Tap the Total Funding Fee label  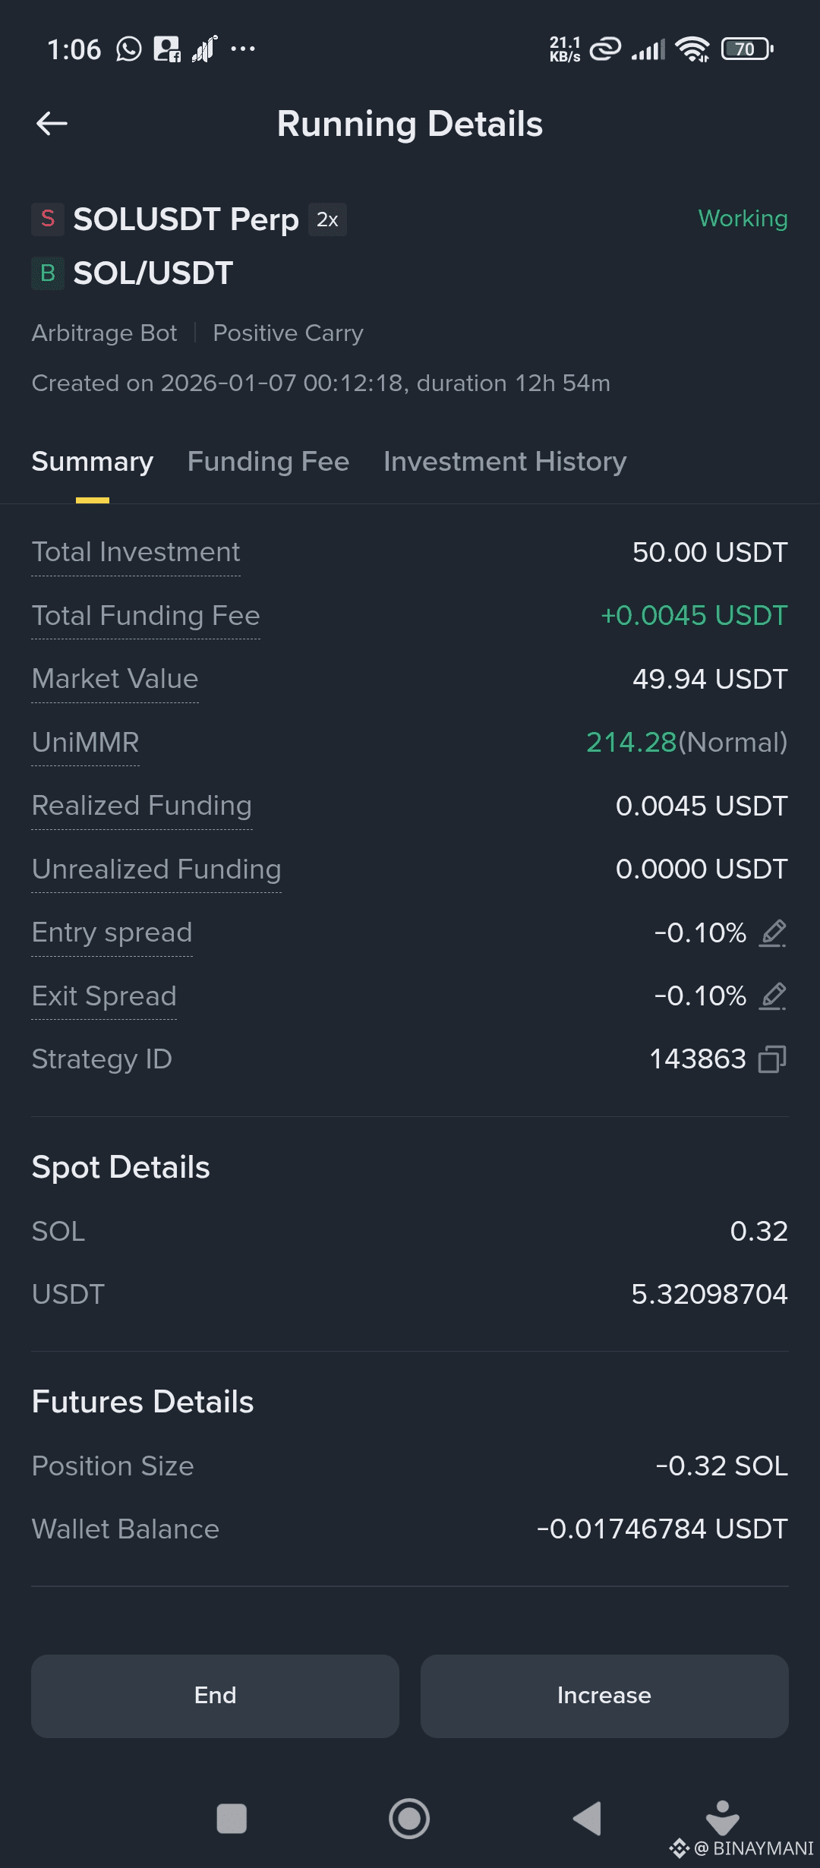(x=146, y=616)
